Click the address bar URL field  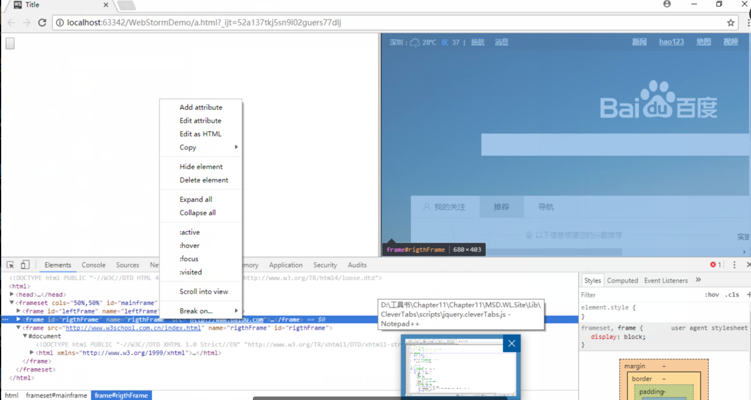(395, 23)
